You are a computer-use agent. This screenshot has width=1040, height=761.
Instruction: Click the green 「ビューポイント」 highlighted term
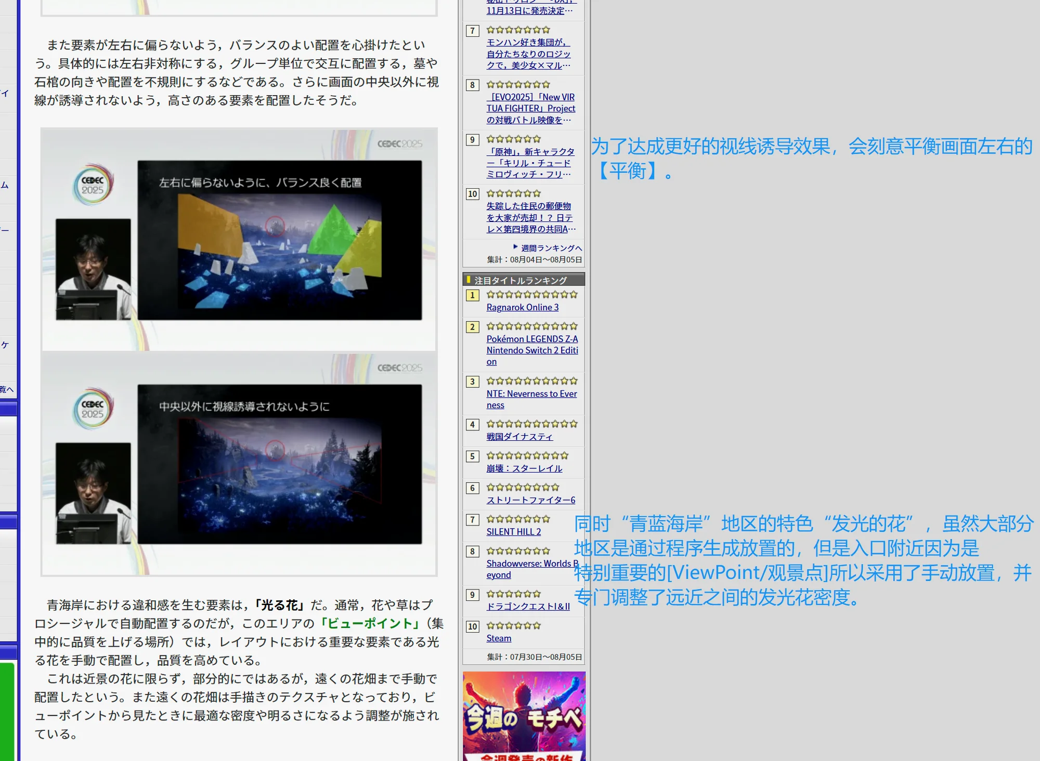tap(370, 623)
